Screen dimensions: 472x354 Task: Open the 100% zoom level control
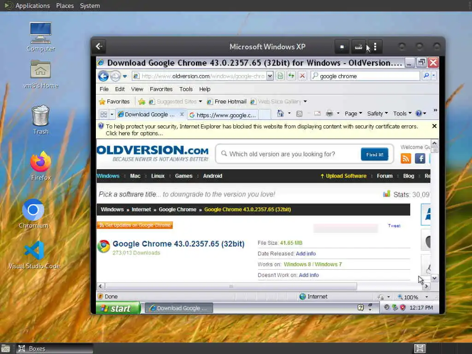(413, 297)
